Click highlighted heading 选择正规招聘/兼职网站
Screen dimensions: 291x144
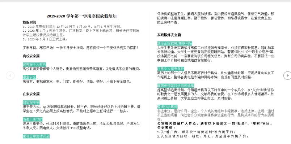pos(175,44)
